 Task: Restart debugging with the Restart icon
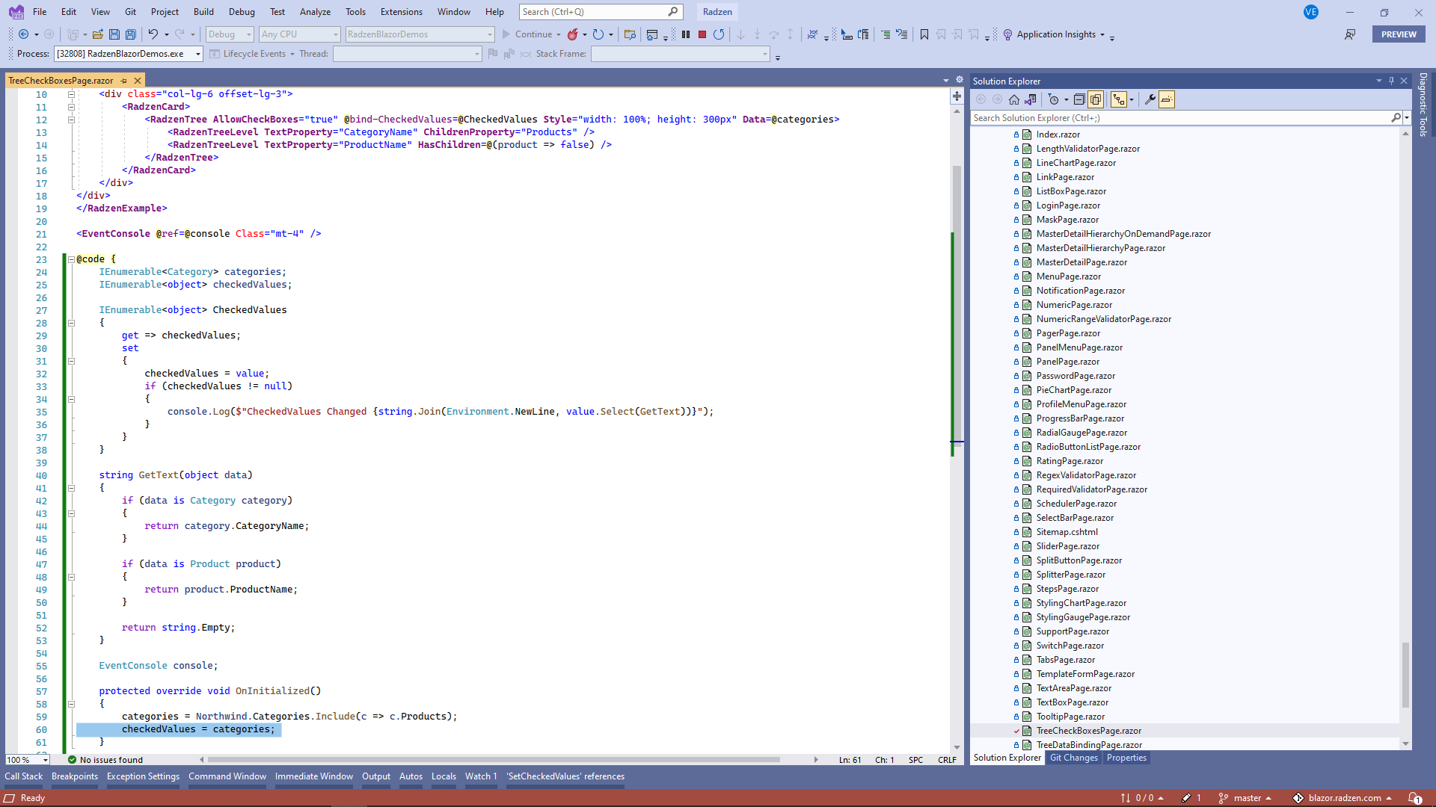718,34
